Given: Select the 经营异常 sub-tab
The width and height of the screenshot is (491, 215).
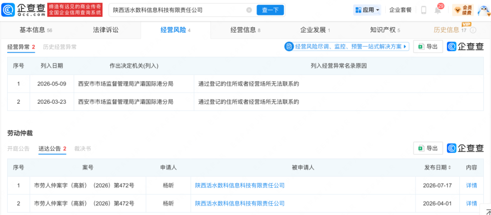Looking at the screenshot, I should (x=21, y=47).
